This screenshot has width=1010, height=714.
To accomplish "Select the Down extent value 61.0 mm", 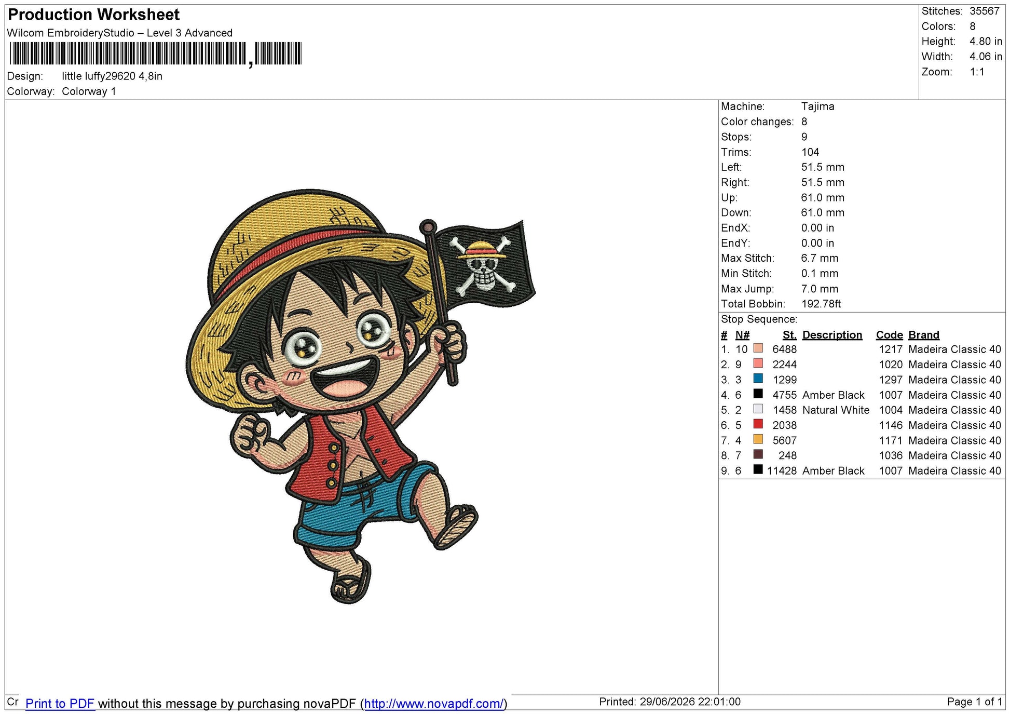I will coord(823,213).
